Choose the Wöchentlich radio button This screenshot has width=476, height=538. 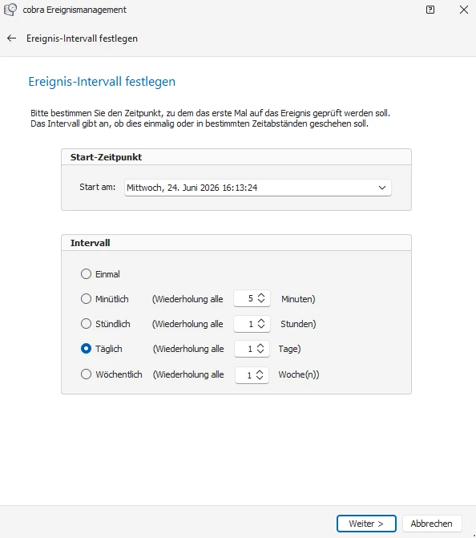point(86,374)
